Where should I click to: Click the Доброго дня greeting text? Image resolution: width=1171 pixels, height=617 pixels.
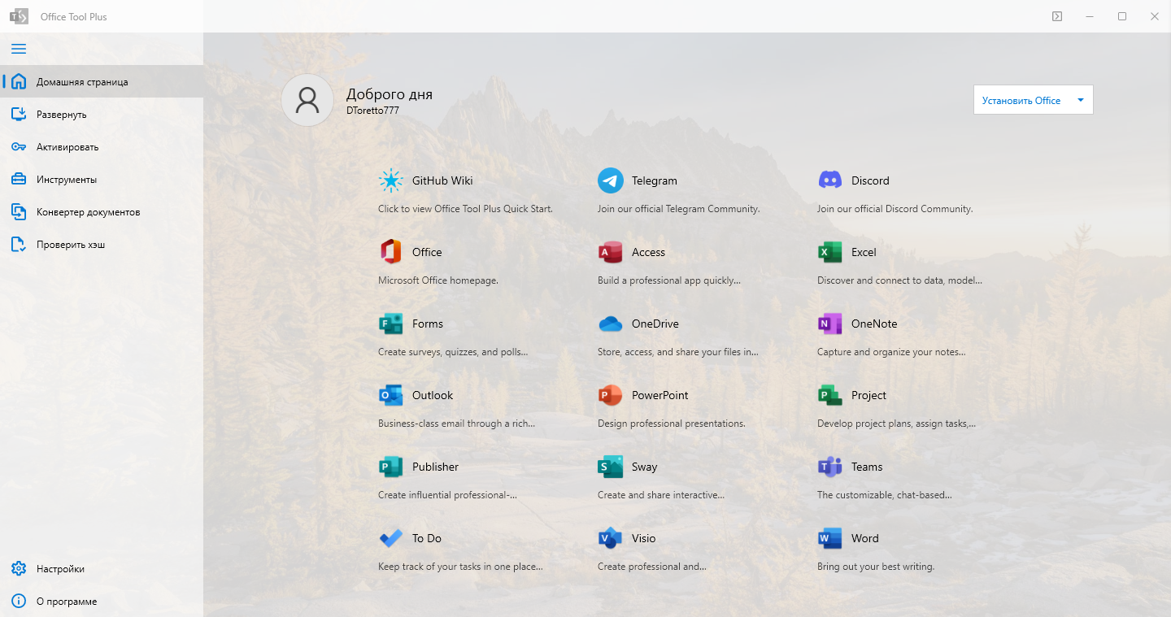[x=390, y=94]
